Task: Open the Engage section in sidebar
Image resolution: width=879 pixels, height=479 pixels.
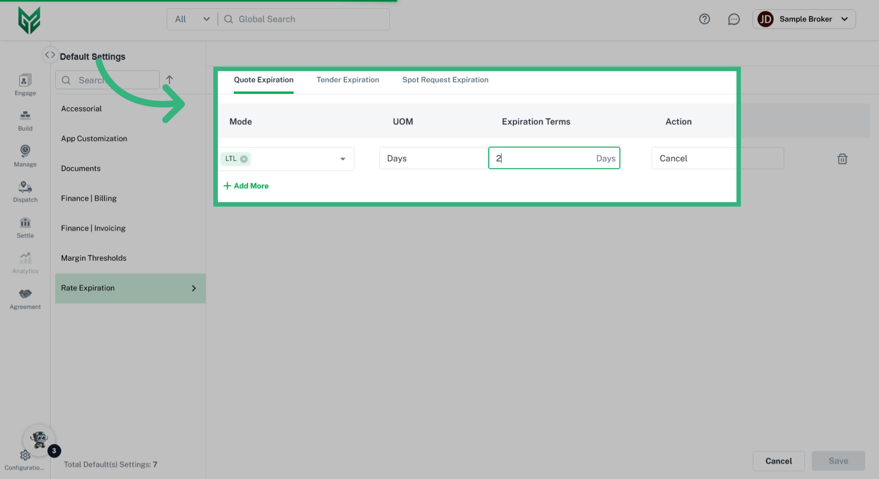Action: click(x=25, y=85)
